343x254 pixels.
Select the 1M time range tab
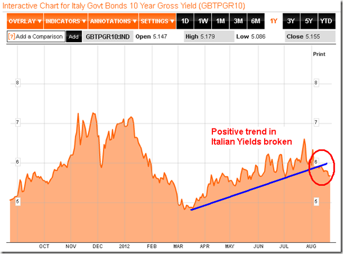click(220, 21)
